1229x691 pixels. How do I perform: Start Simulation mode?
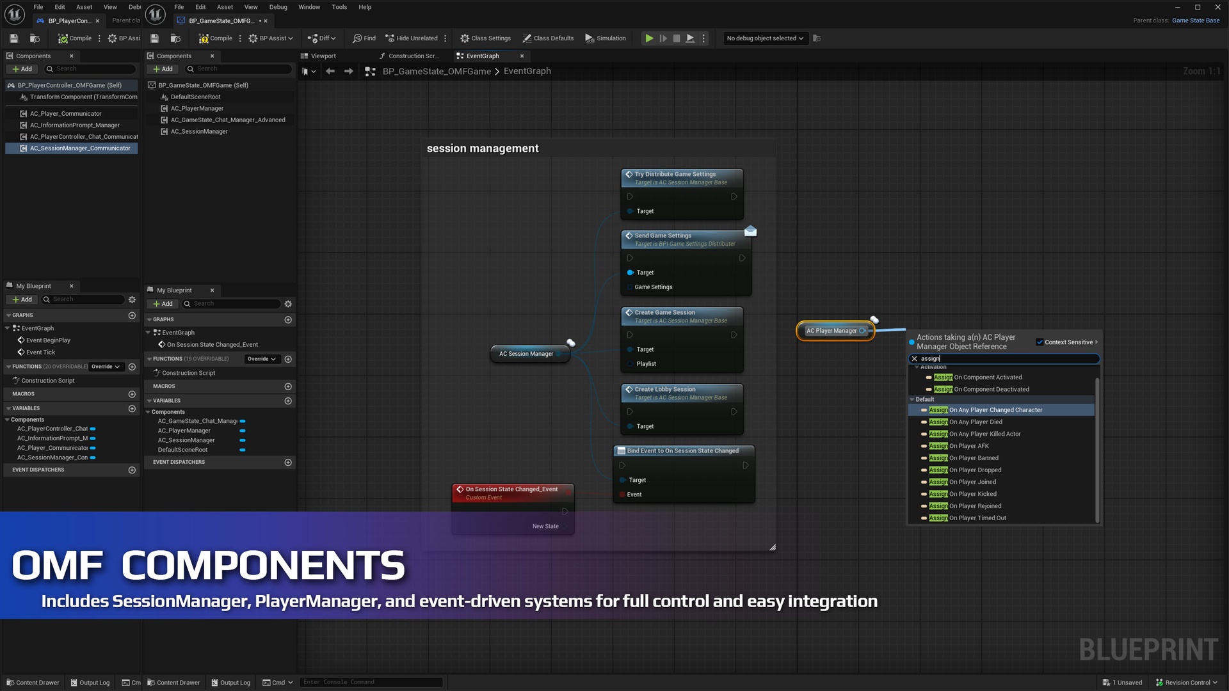point(606,38)
